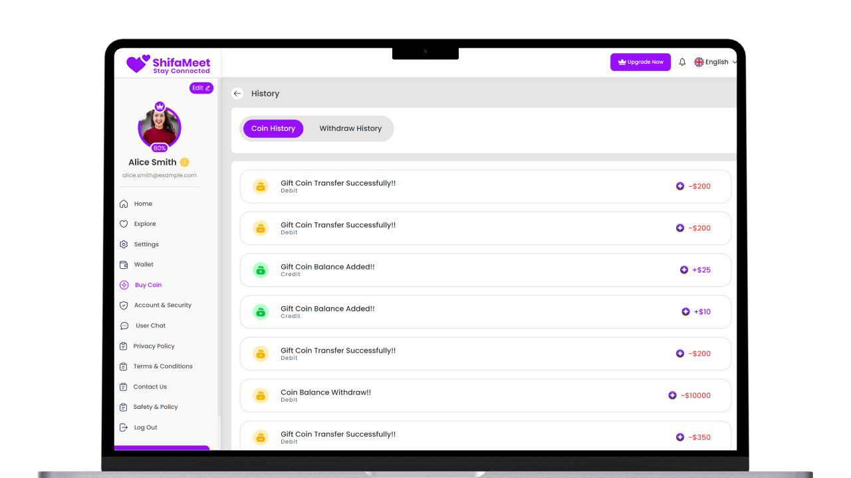This screenshot has width=851, height=478.
Task: Click the Log Out icon
Action: [x=124, y=428]
